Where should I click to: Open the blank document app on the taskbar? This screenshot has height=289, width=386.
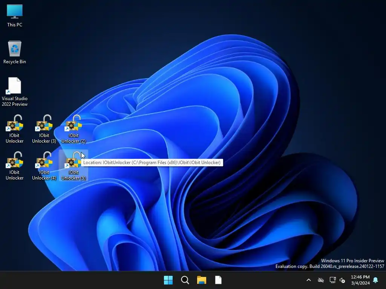(218, 280)
